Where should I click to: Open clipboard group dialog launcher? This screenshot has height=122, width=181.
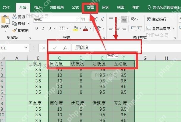pyautogui.click(x=30, y=38)
